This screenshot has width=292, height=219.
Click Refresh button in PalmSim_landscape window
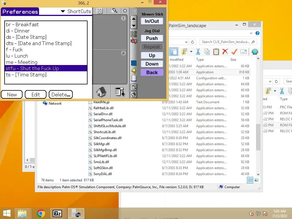[x=192, y=42]
